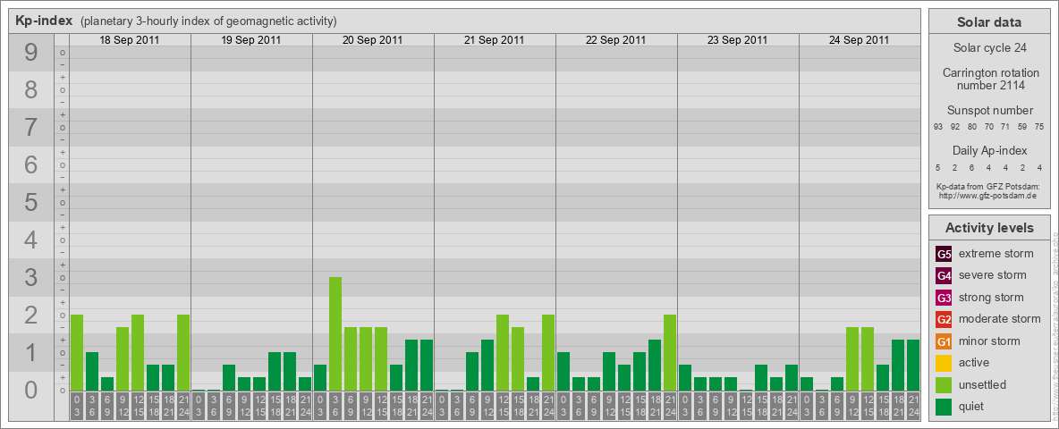The image size is (1059, 429).
Task: Click the 23 Sep 2011 date header
Action: (x=738, y=40)
